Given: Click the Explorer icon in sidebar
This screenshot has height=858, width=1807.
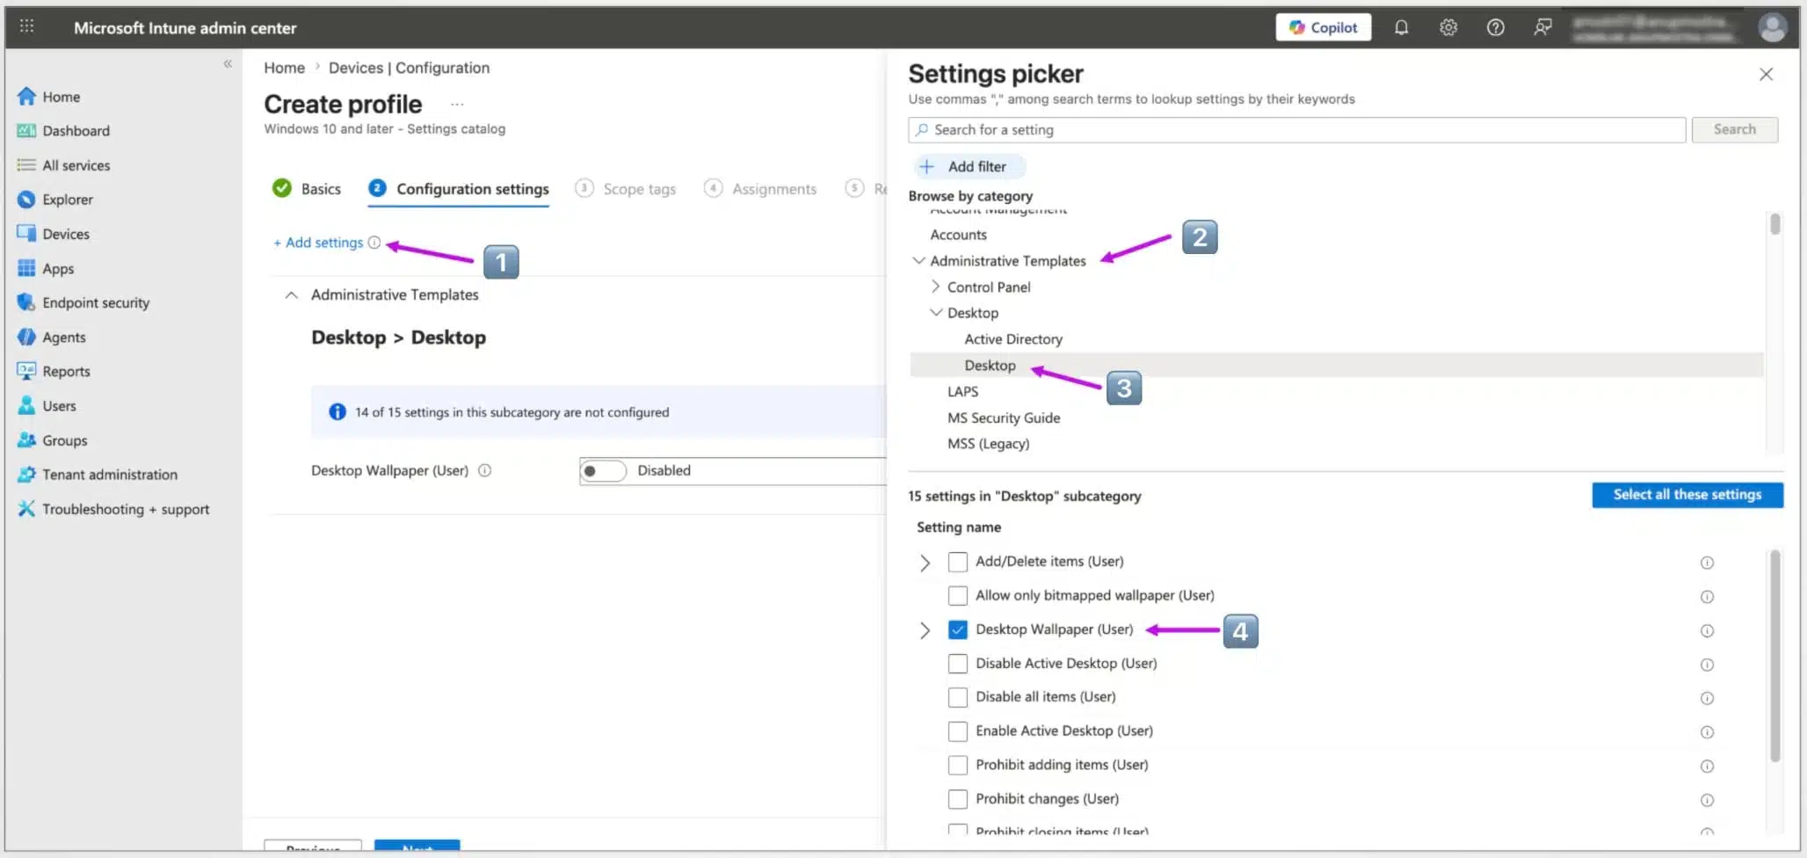Looking at the screenshot, I should (26, 200).
